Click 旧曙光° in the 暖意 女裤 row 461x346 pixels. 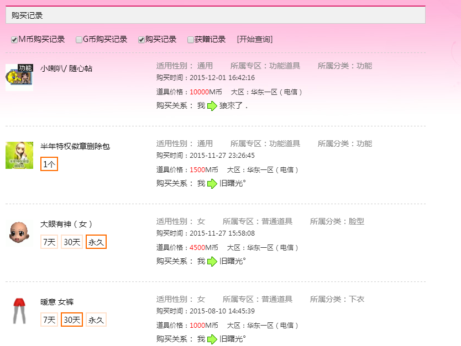(232, 339)
